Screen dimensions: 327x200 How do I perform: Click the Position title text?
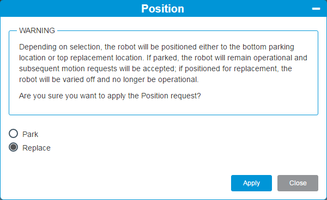click(x=162, y=9)
